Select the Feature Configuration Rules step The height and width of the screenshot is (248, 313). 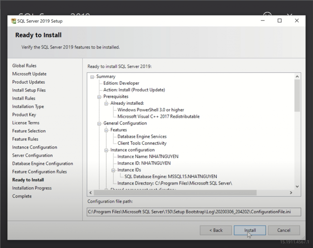coord(39,172)
